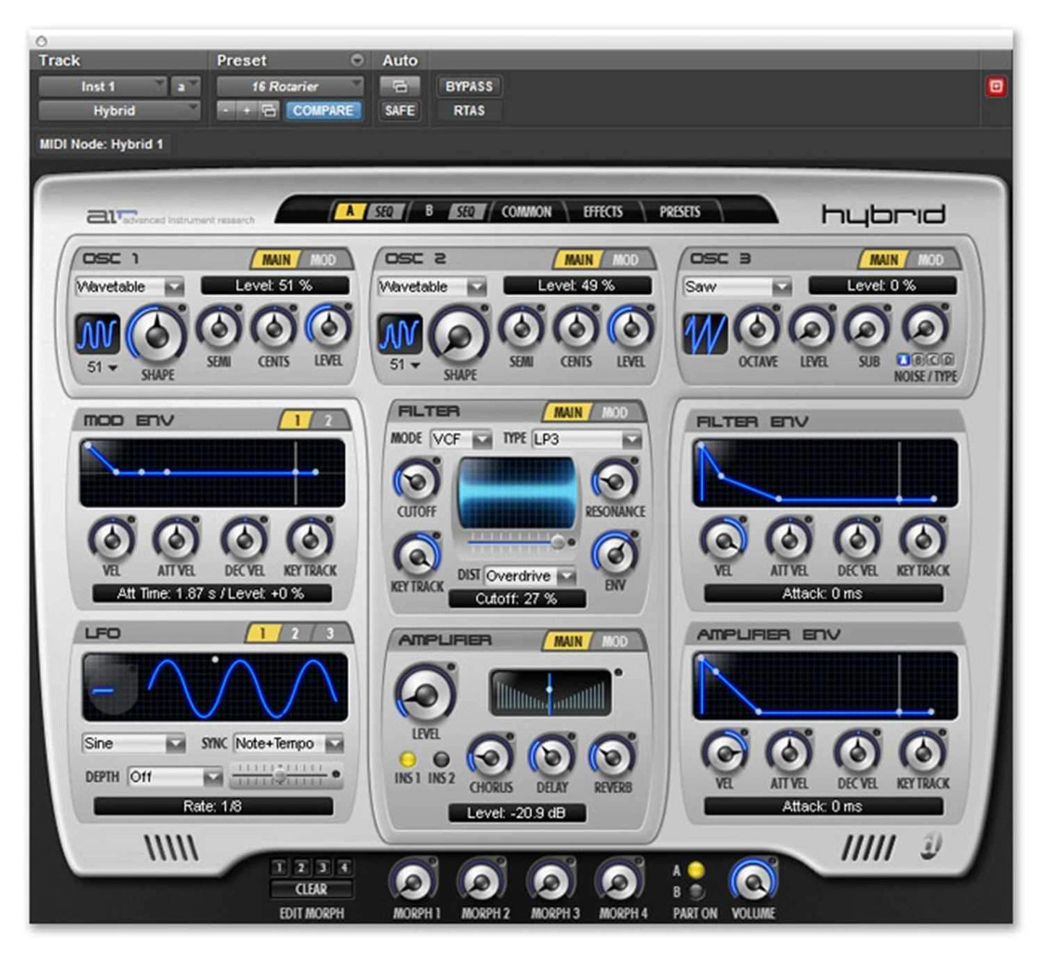
Task: Click the COMPARE button
Action: [x=324, y=111]
